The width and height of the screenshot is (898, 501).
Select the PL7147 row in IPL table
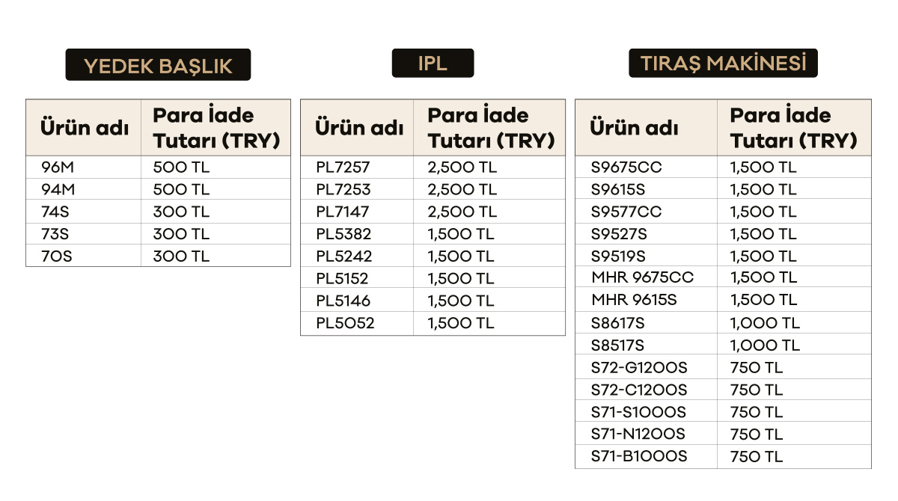coord(343,212)
